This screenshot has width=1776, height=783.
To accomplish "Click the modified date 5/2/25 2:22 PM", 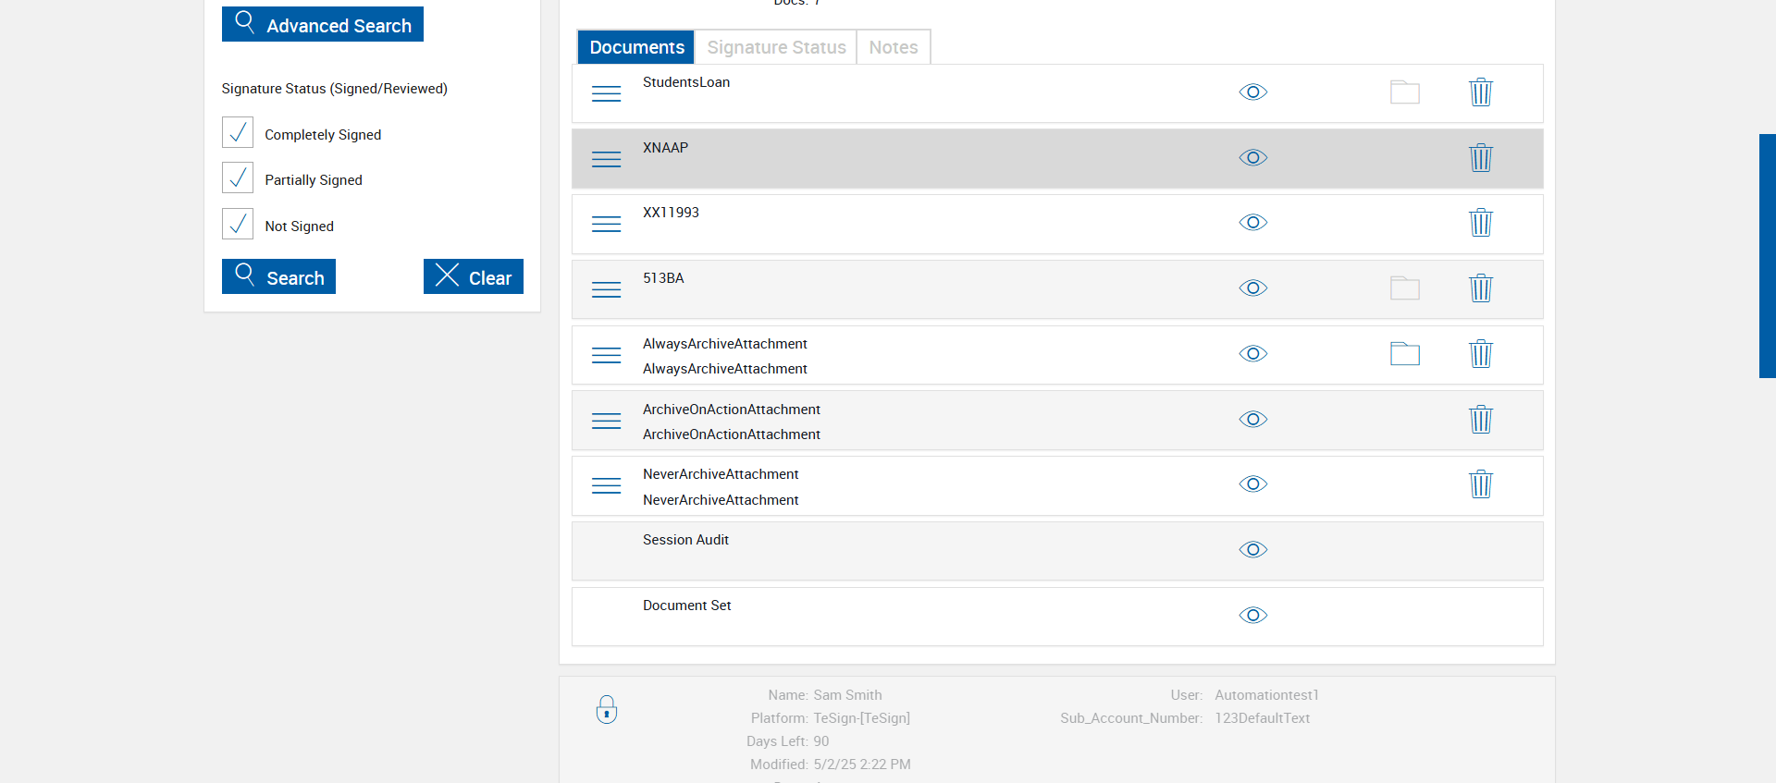I will [x=862, y=765].
